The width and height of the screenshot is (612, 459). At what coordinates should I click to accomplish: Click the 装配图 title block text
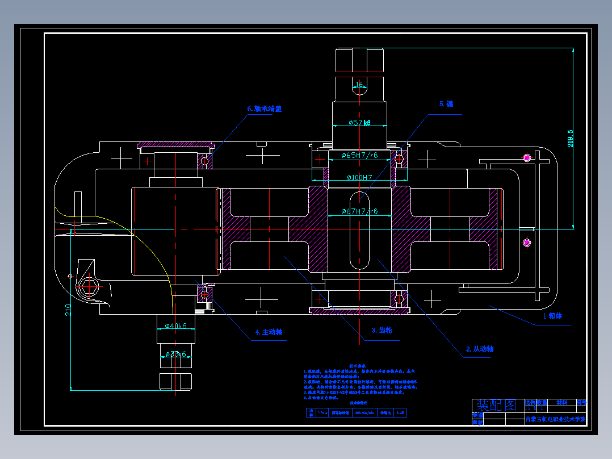pos(496,406)
